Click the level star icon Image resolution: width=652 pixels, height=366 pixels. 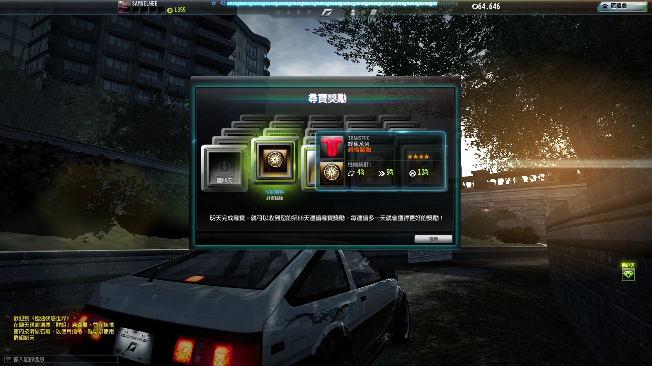[214, 3]
